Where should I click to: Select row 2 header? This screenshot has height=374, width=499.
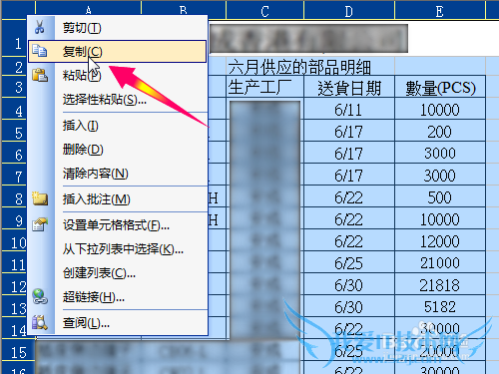(x=14, y=67)
